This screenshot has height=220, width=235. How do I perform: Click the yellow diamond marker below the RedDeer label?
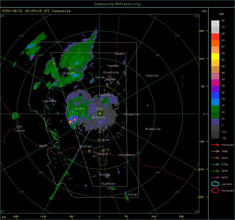tap(107, 85)
